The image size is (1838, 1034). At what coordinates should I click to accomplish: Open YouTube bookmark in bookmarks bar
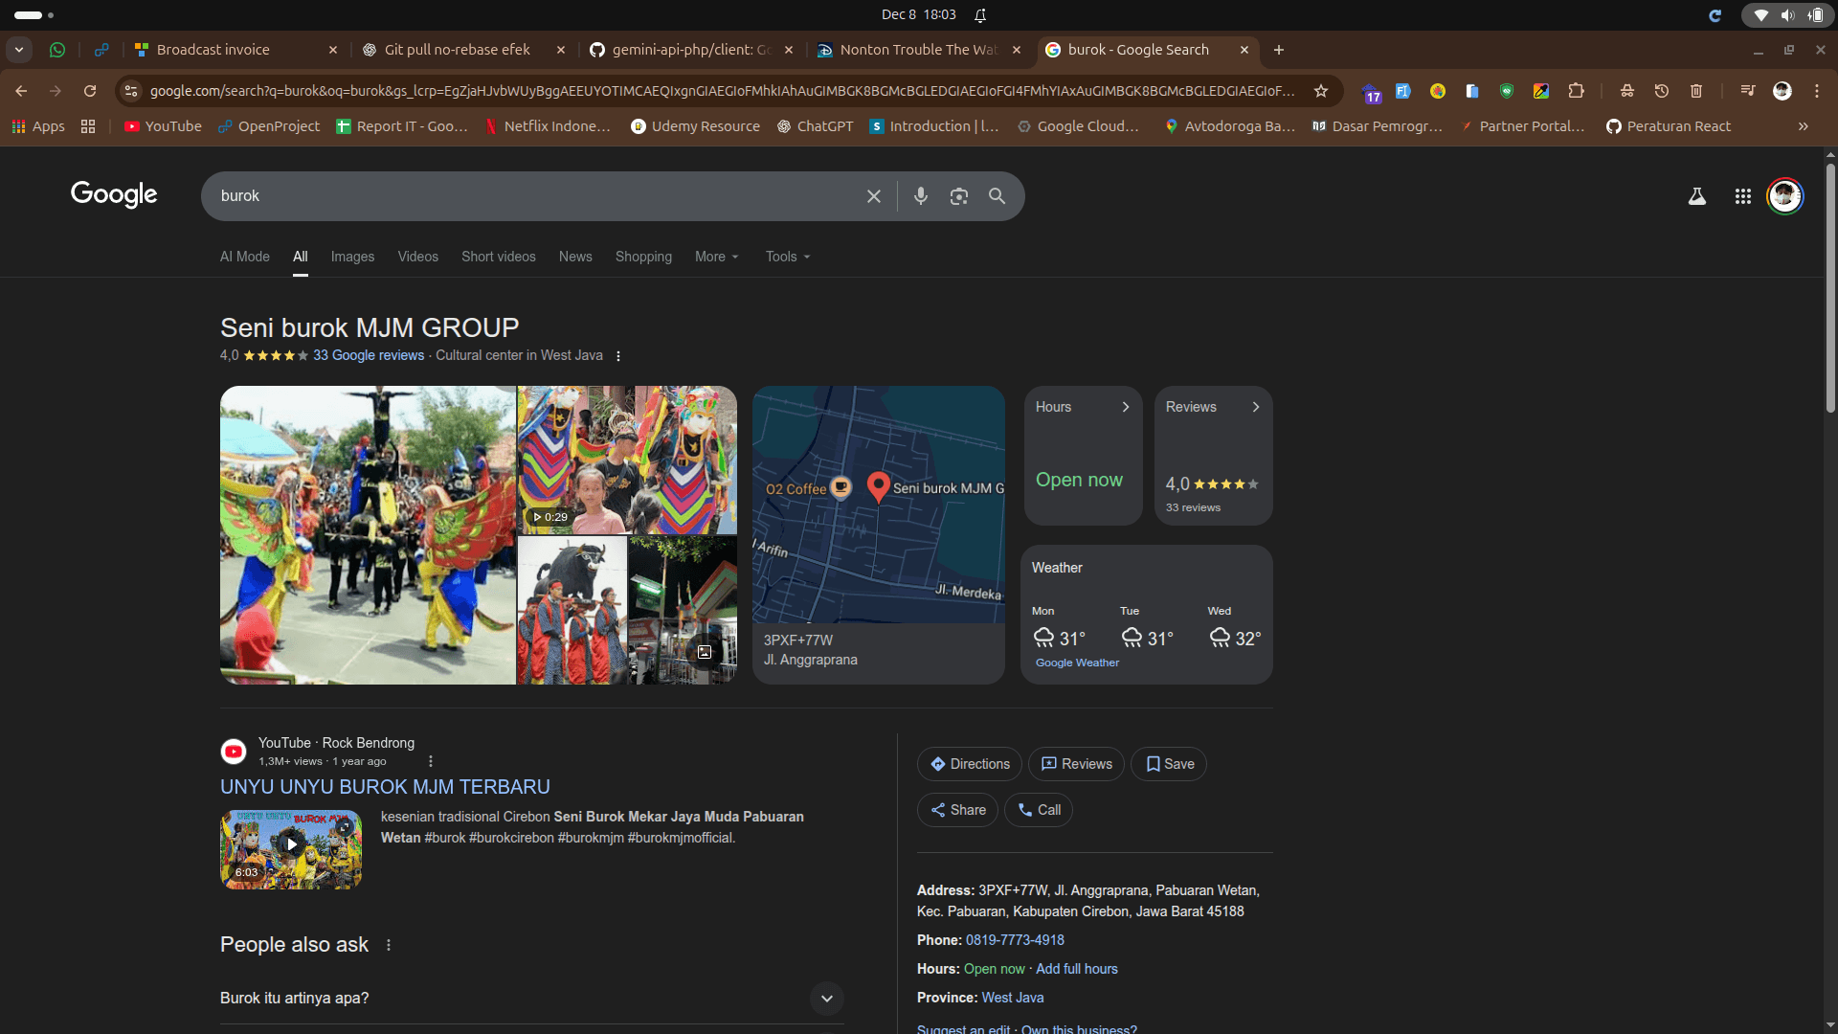pos(163,126)
